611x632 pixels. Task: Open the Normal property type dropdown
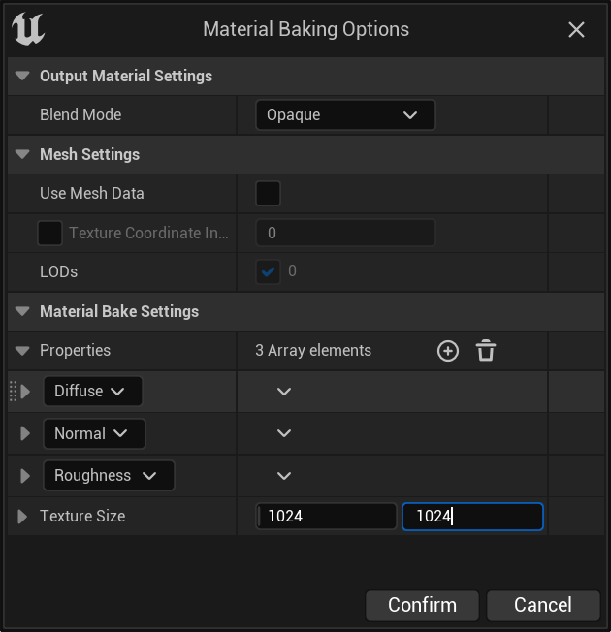pyautogui.click(x=94, y=434)
